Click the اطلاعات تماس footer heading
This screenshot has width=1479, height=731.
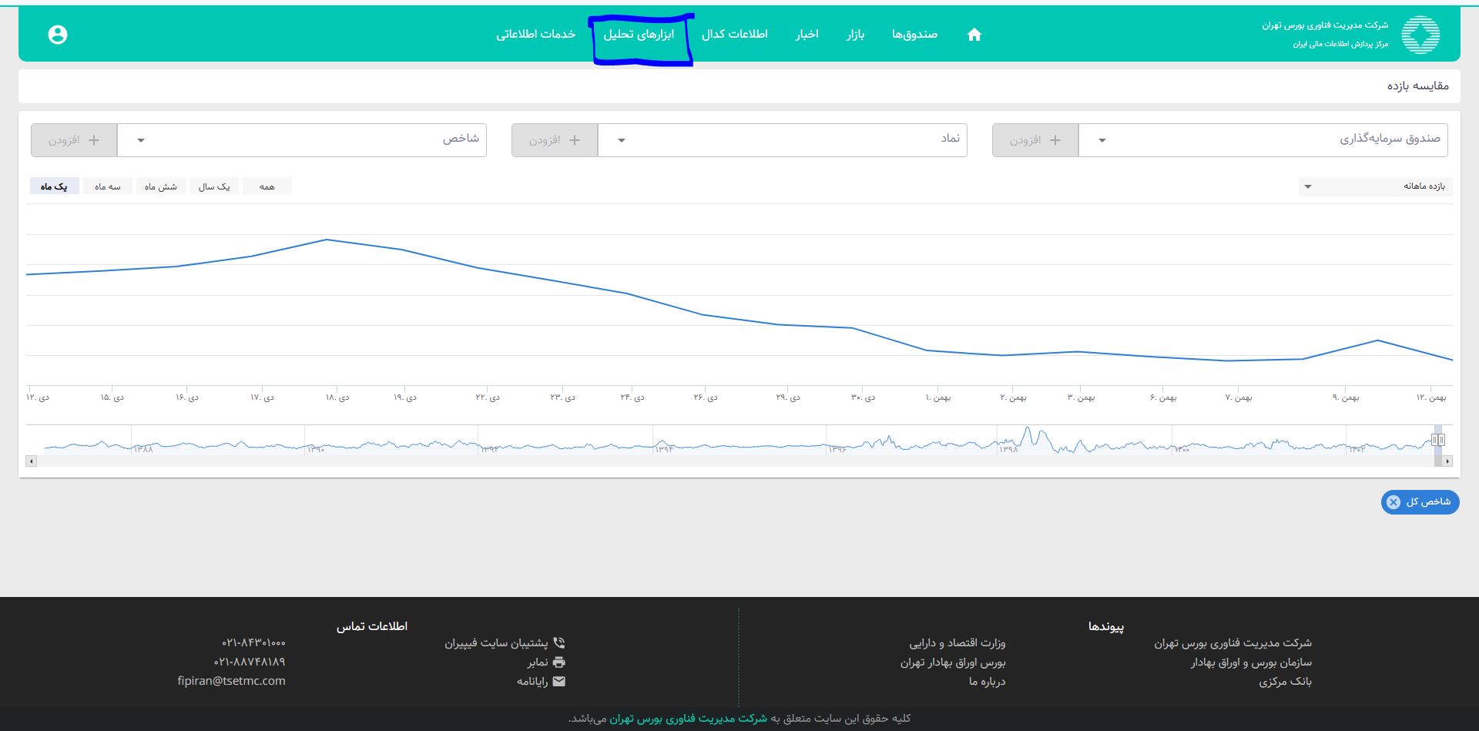[x=371, y=626]
